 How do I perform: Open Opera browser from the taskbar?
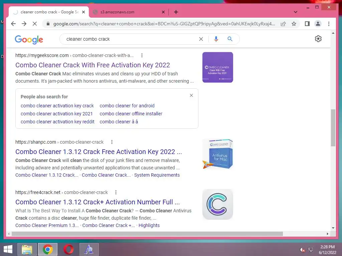click(68, 249)
